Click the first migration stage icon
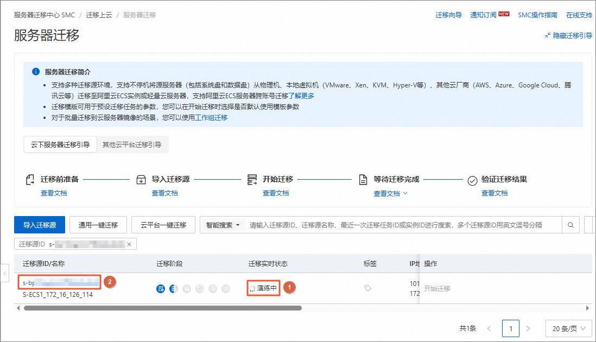The image size is (596, 342). click(x=161, y=289)
